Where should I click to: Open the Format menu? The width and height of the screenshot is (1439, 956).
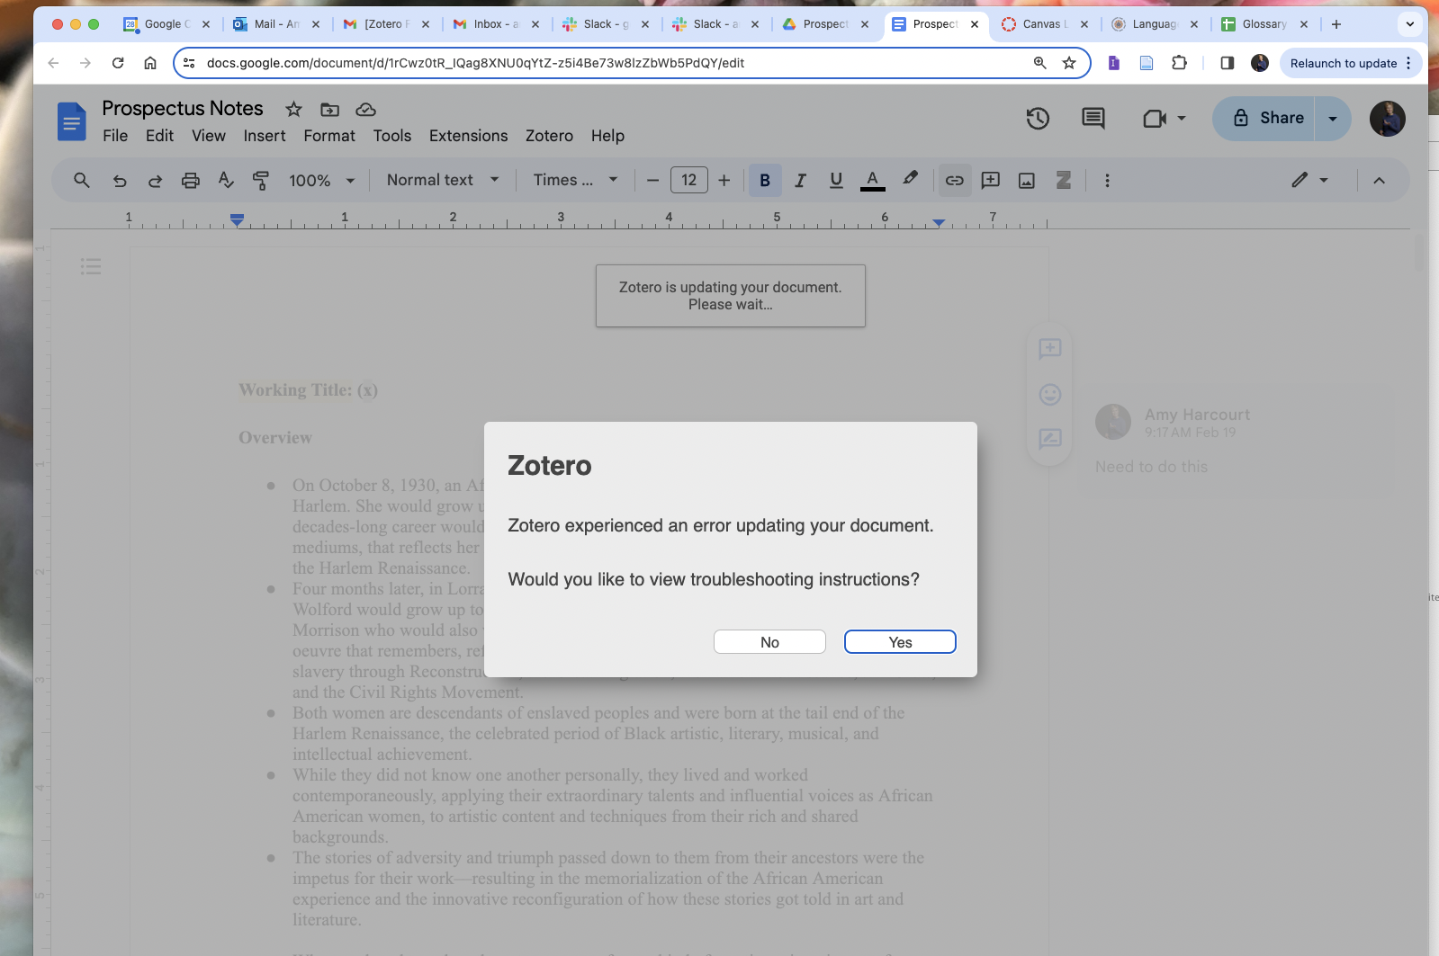click(x=329, y=136)
